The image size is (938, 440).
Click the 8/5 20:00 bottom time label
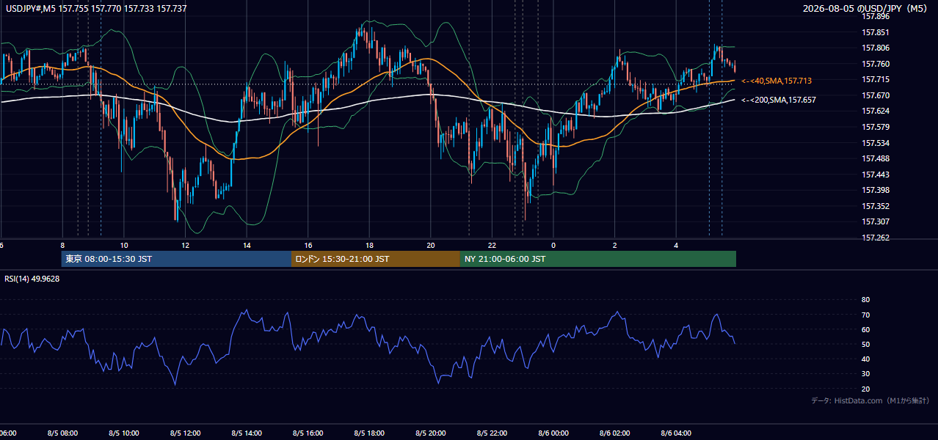click(x=431, y=433)
